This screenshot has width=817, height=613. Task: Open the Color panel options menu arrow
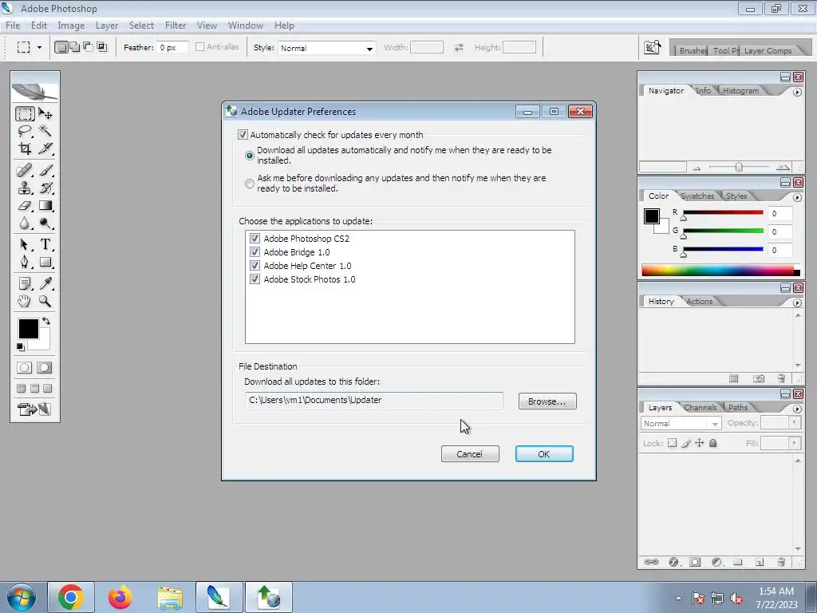point(797,198)
